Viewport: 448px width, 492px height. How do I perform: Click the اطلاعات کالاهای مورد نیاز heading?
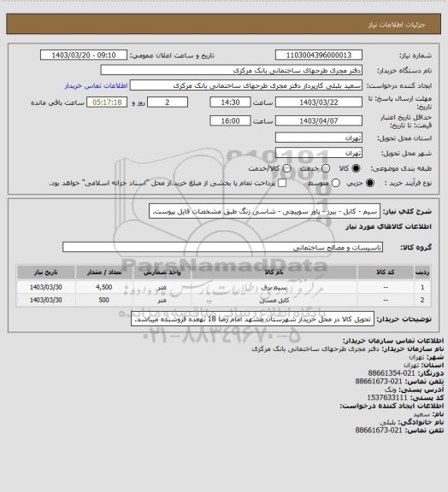(x=388, y=226)
